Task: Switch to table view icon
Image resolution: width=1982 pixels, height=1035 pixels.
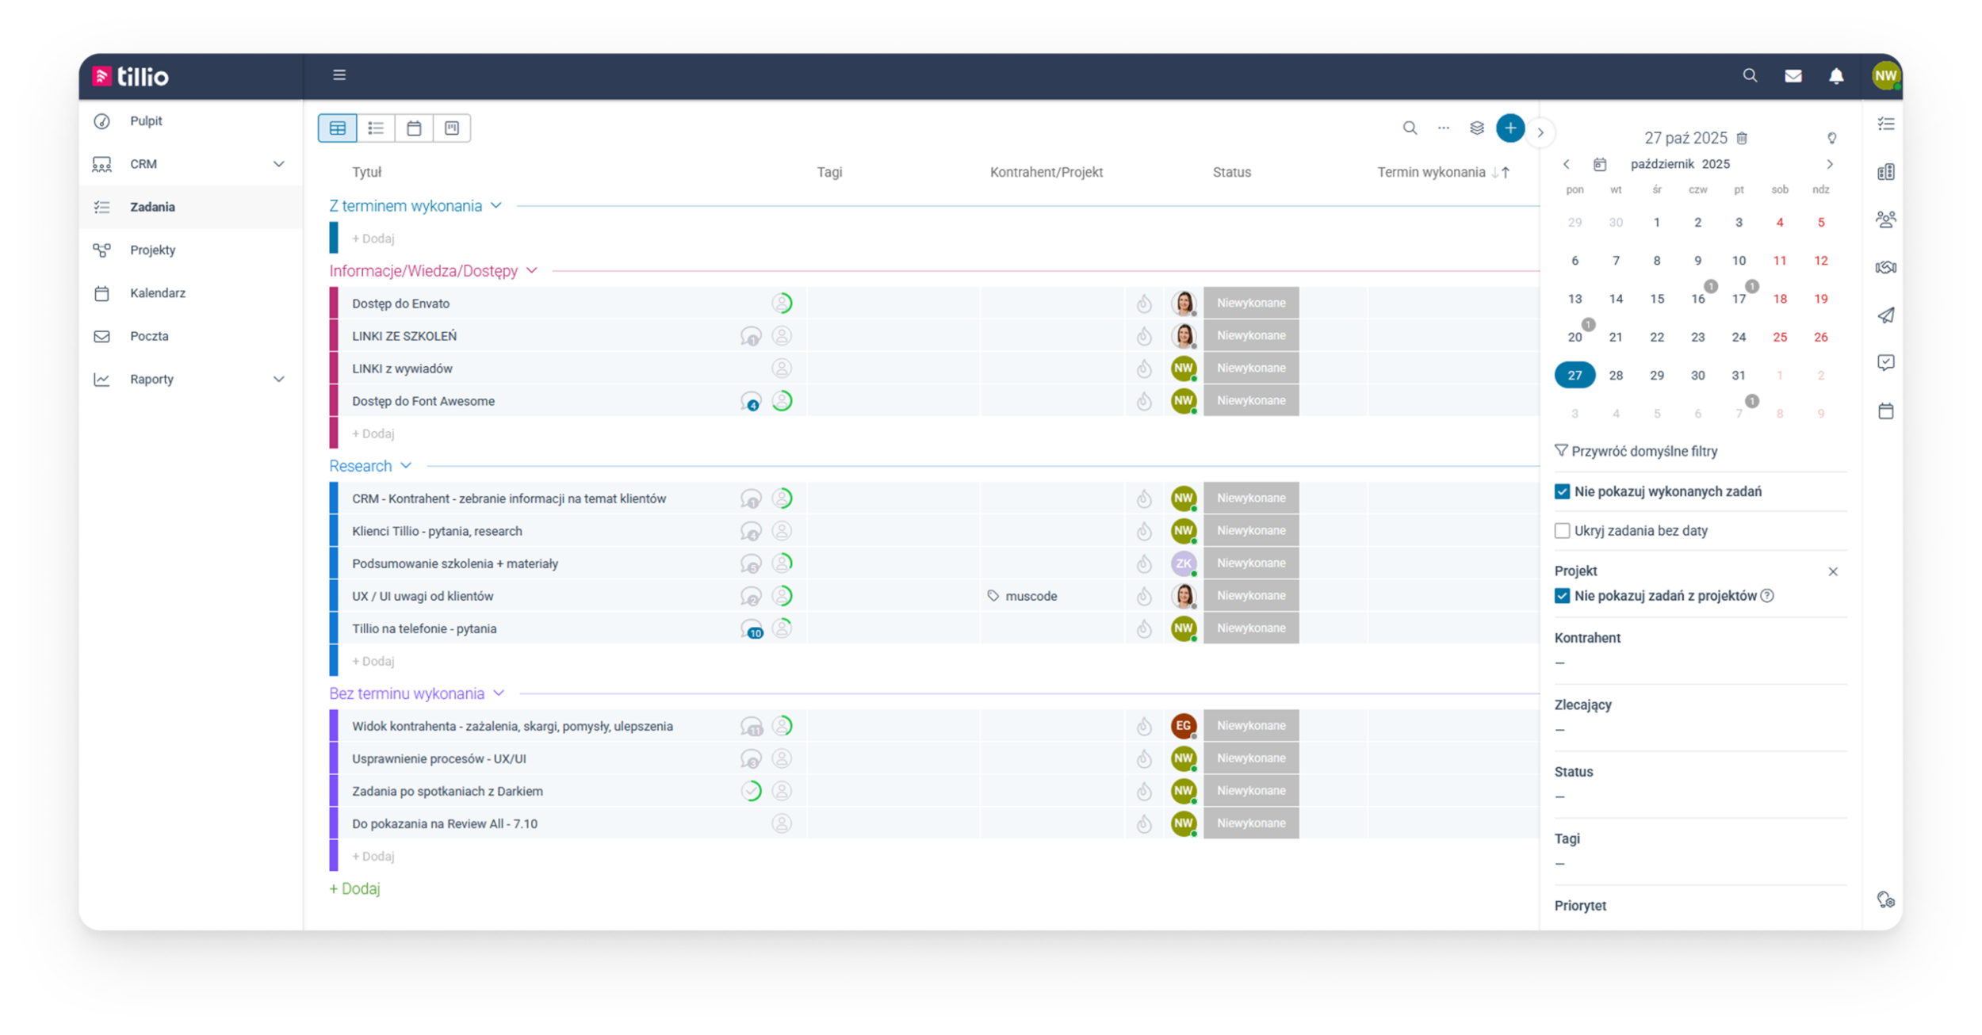Action: coord(338,128)
